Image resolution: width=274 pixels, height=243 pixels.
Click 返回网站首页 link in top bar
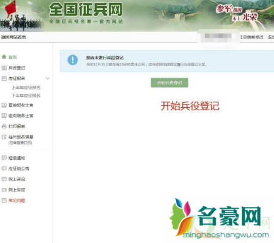13,37
